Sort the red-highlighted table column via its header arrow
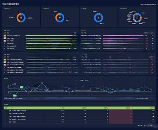The height and width of the screenshot is (130, 158). [131, 108]
